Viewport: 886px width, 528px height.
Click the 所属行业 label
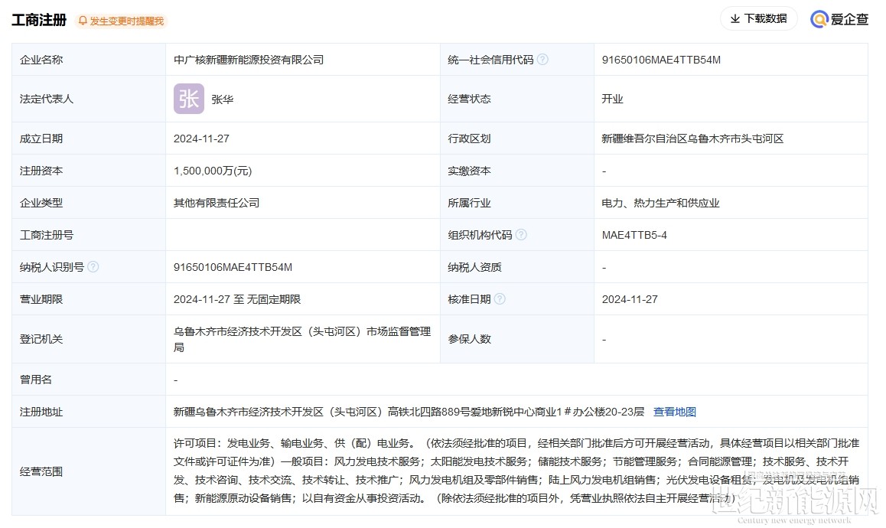469,203
